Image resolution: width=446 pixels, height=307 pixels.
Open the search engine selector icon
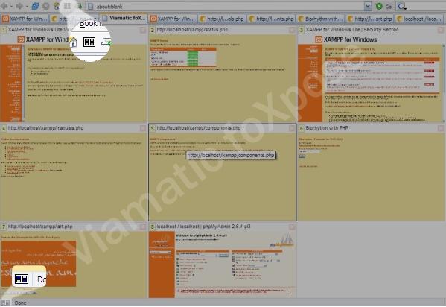click(402, 6)
